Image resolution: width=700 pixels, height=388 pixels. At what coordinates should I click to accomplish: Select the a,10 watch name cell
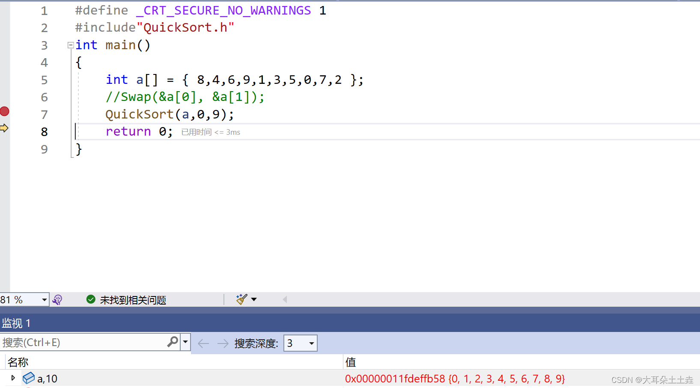(47, 379)
